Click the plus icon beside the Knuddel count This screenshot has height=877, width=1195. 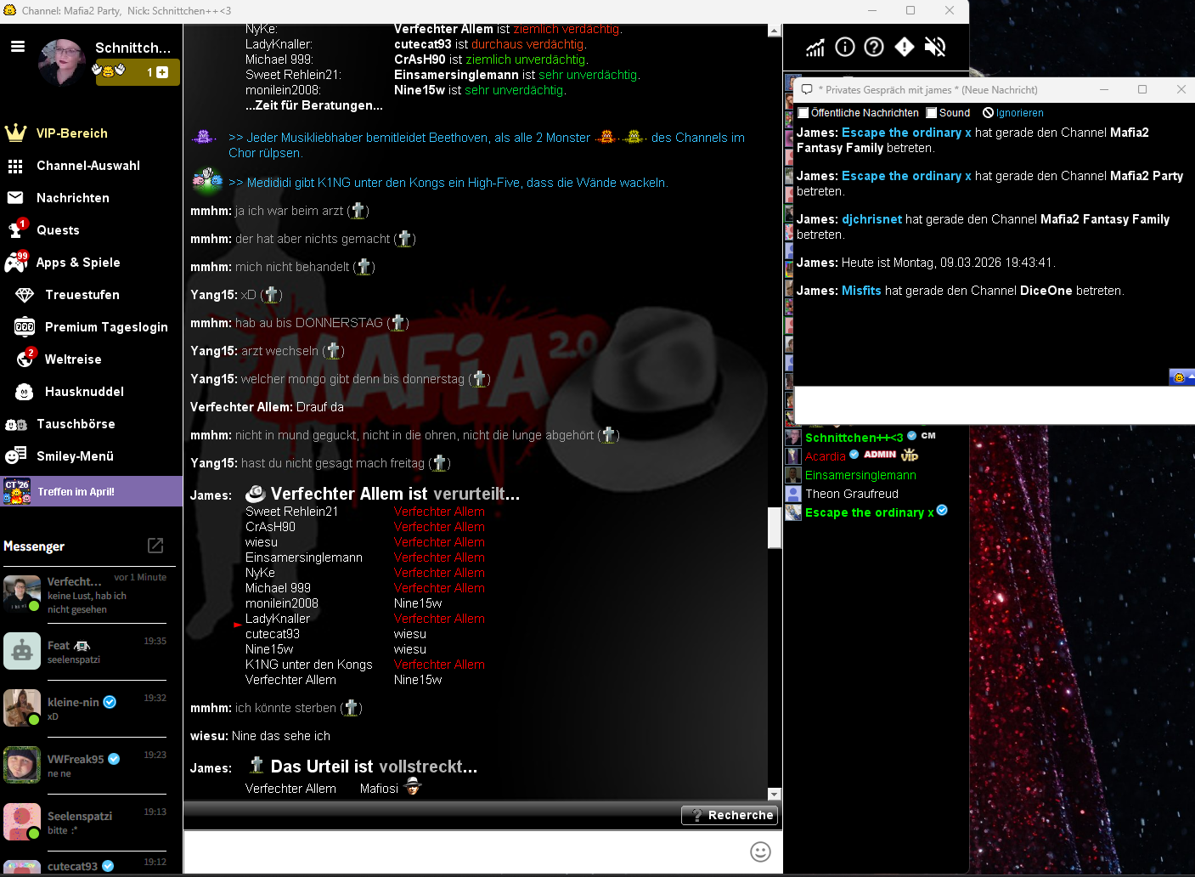(x=162, y=73)
